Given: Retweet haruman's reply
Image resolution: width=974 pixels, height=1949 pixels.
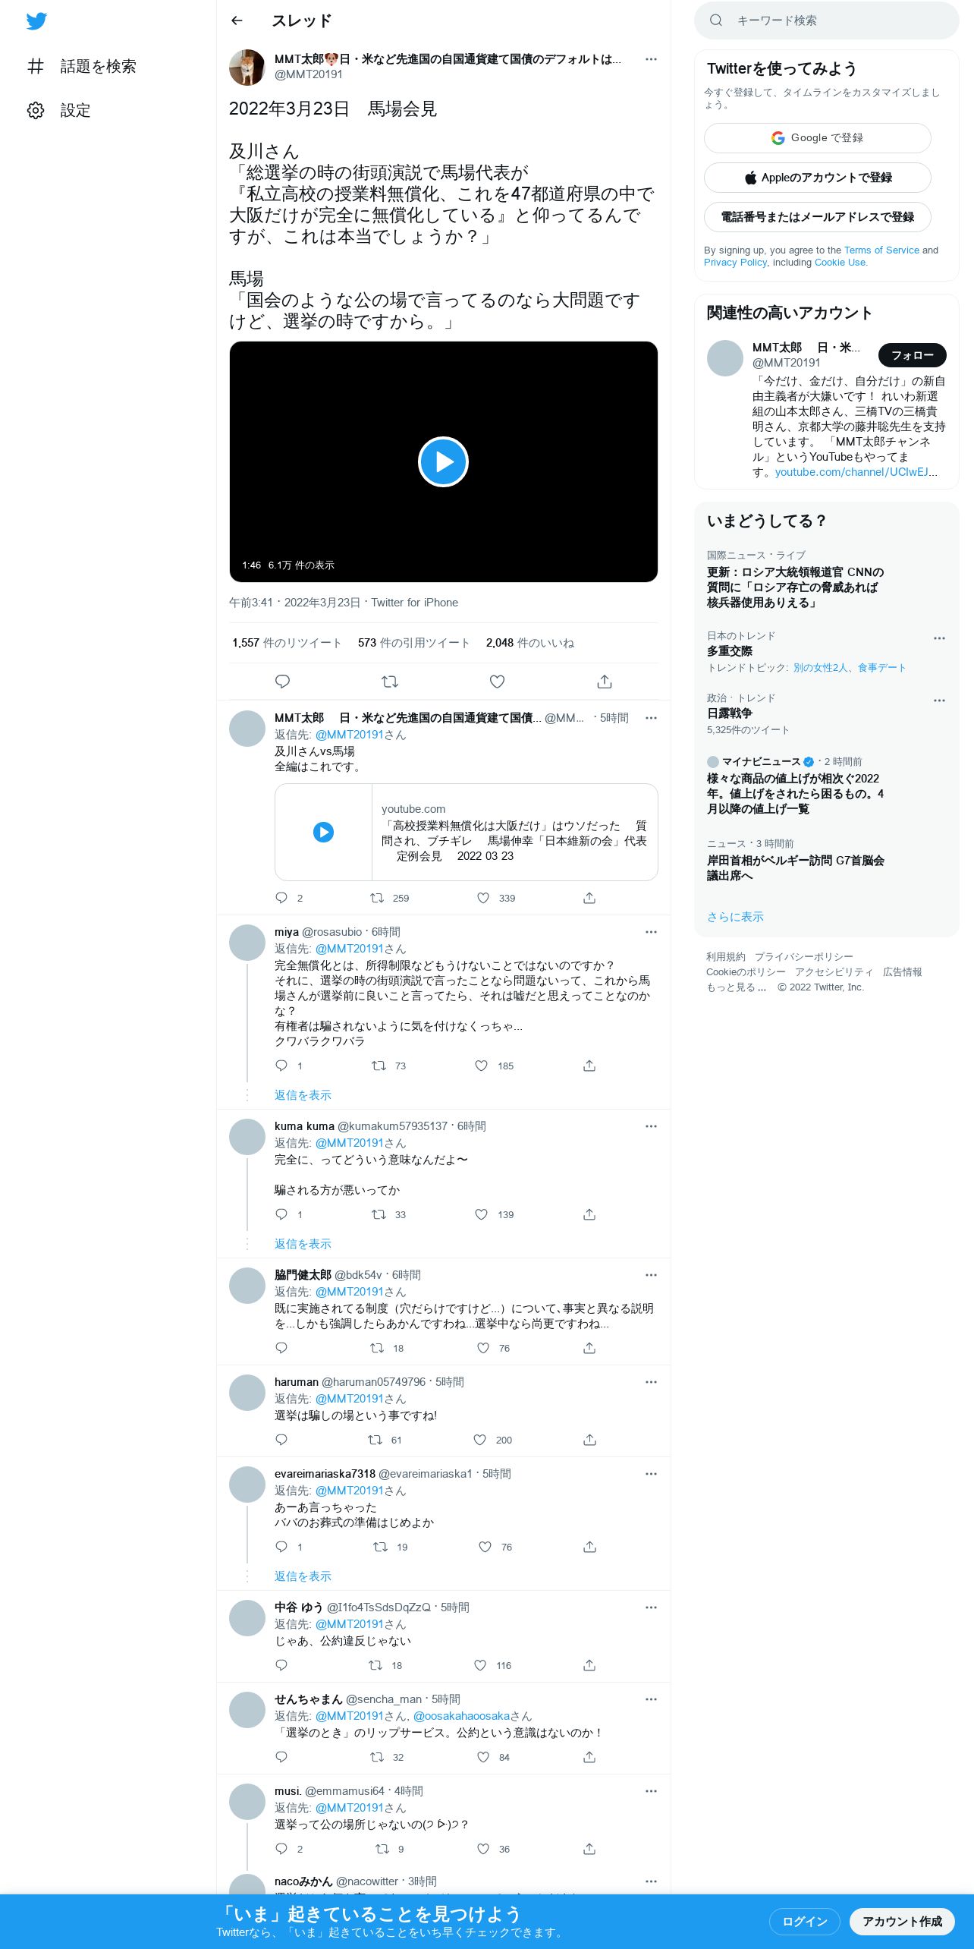Looking at the screenshot, I should 375,1440.
